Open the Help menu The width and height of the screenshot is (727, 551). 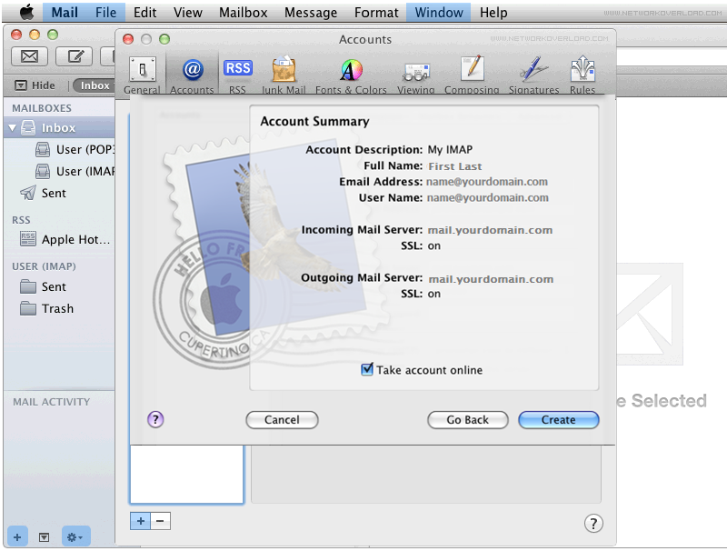tap(493, 12)
